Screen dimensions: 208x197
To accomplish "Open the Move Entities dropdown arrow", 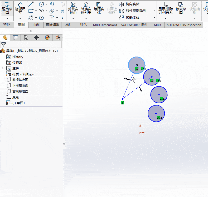I will pos(154,18).
